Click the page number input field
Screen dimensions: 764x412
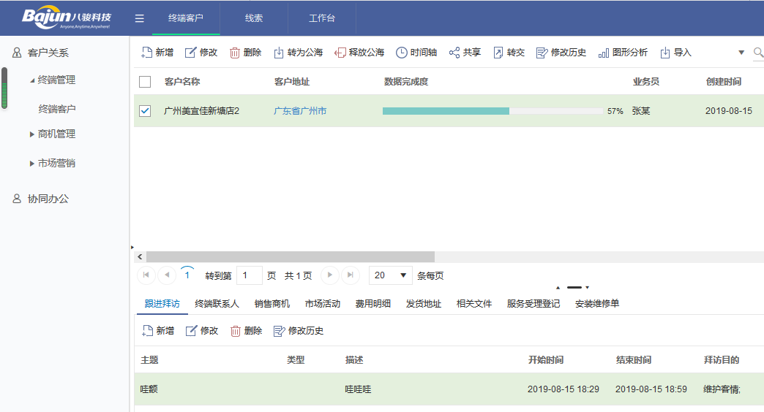(249, 275)
